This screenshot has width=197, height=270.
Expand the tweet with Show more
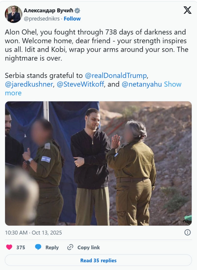click(93, 88)
